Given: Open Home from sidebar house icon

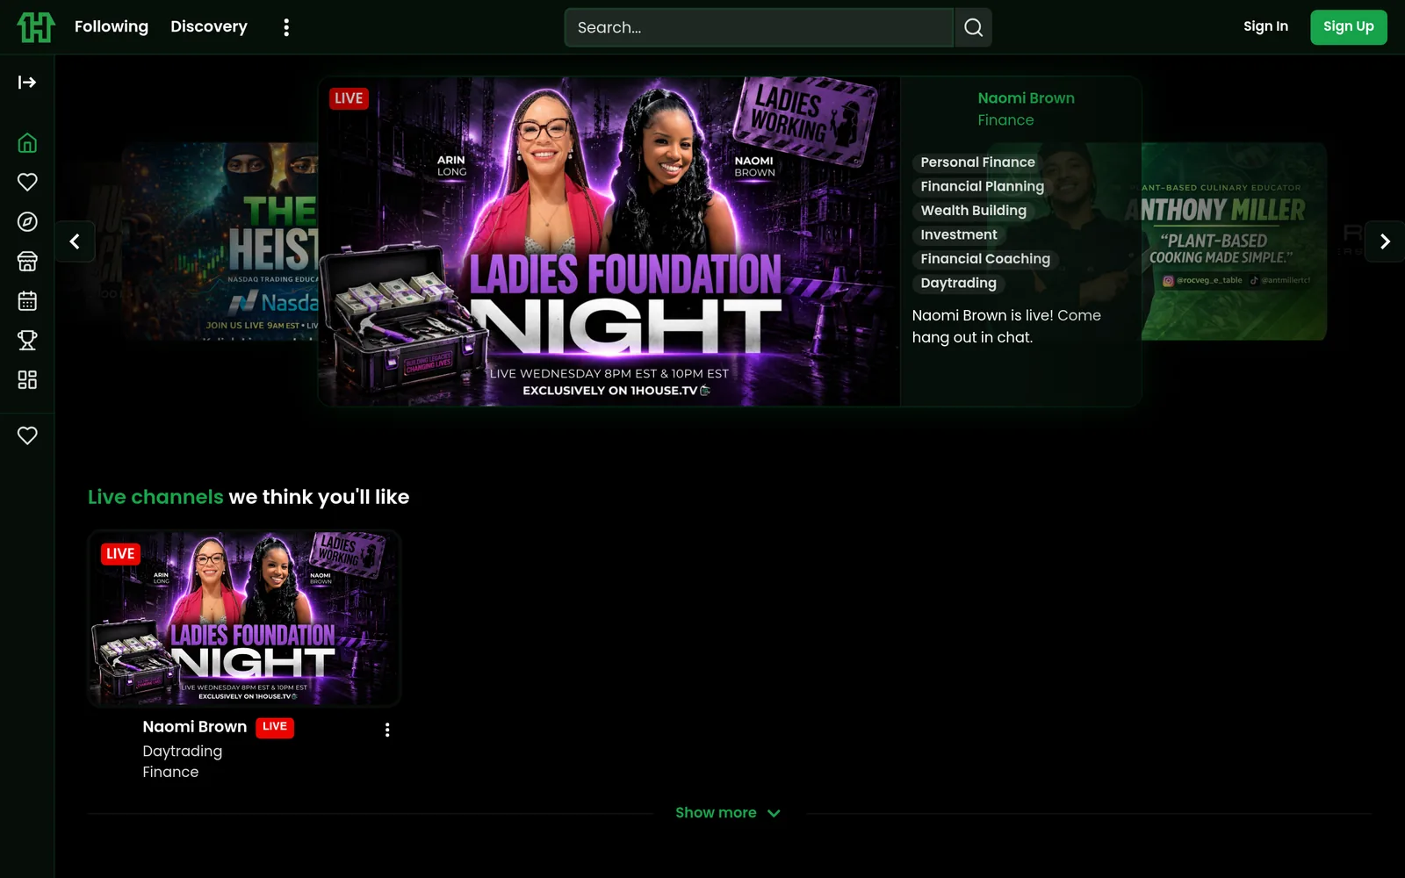Looking at the screenshot, I should (27, 143).
